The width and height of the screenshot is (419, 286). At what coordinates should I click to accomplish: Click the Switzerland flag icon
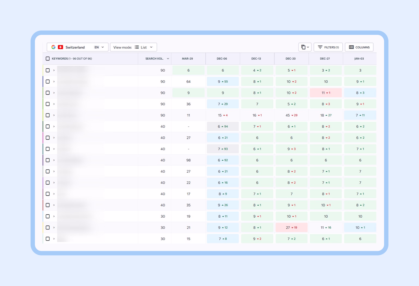coord(61,47)
